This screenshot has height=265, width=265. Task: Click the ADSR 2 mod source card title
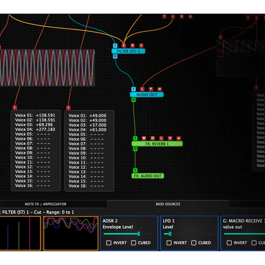pyautogui.click(x=110, y=221)
